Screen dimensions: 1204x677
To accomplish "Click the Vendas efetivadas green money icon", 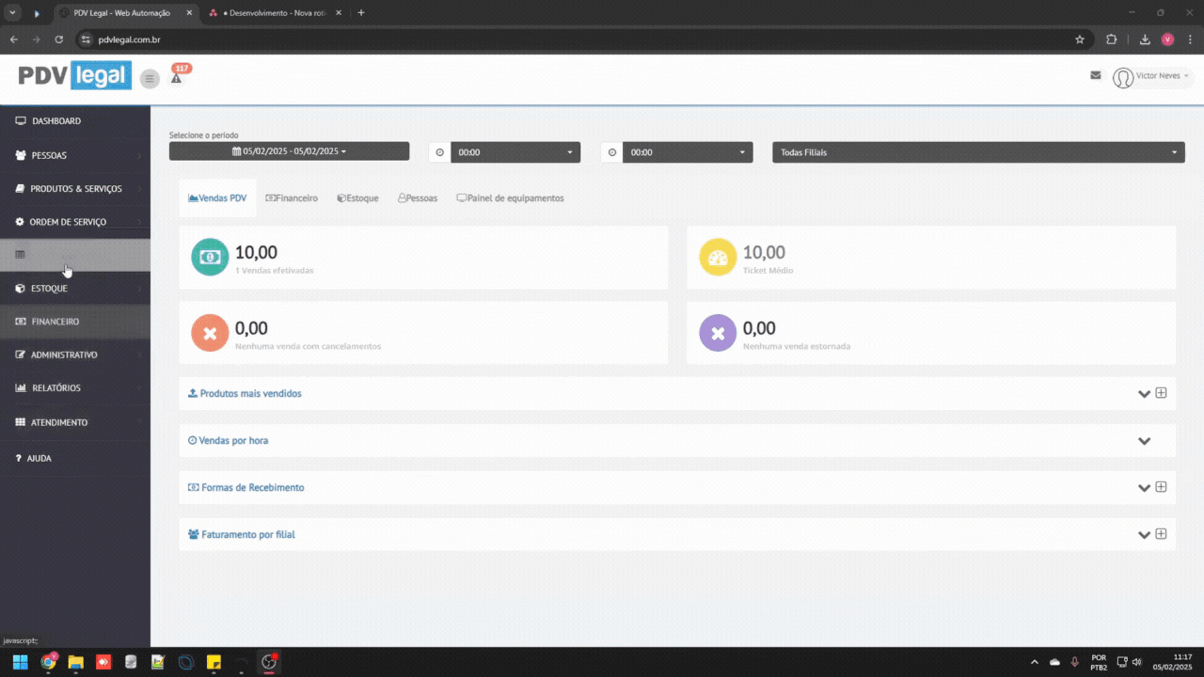I will (209, 257).
